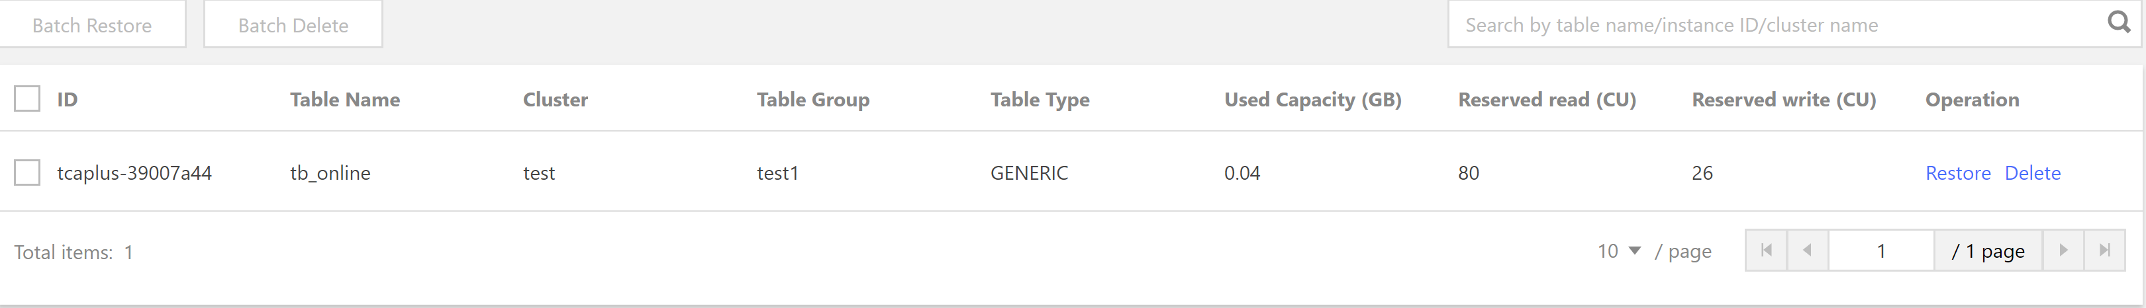Toggle the select-all checkbox in header
This screenshot has width=2146, height=308.
(28, 99)
